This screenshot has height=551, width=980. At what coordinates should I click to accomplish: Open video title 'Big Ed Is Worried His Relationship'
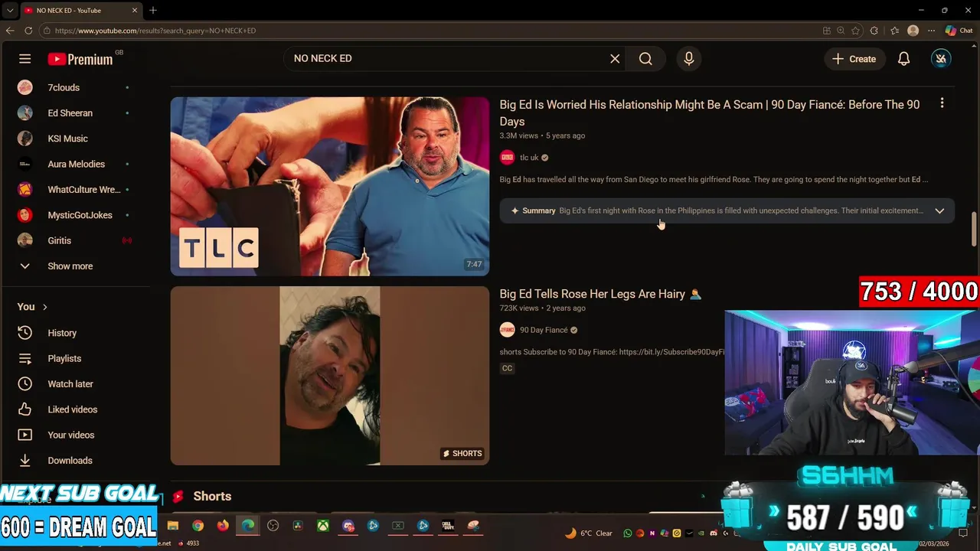pyautogui.click(x=710, y=113)
